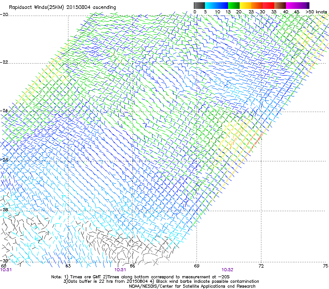Screen dimensions: 329x289
Task: Click the legend label '35'
Action: [x=274, y=12]
